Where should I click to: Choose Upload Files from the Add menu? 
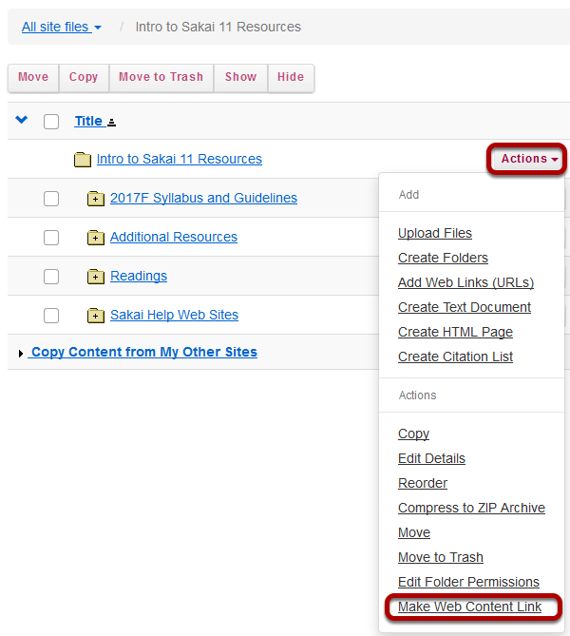pyautogui.click(x=434, y=233)
